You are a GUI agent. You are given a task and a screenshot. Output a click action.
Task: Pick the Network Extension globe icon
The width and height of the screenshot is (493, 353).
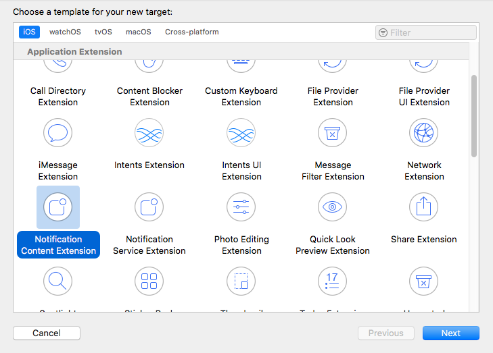point(424,133)
